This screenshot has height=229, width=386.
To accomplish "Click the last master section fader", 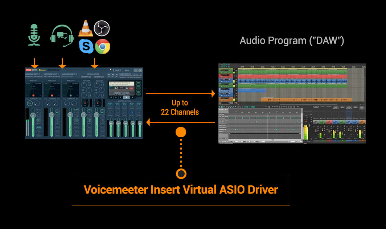I will [140, 123].
